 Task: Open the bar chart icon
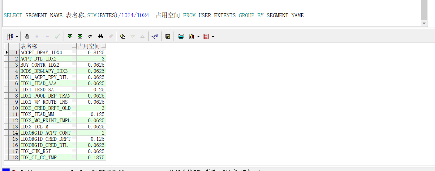(x=192, y=36)
